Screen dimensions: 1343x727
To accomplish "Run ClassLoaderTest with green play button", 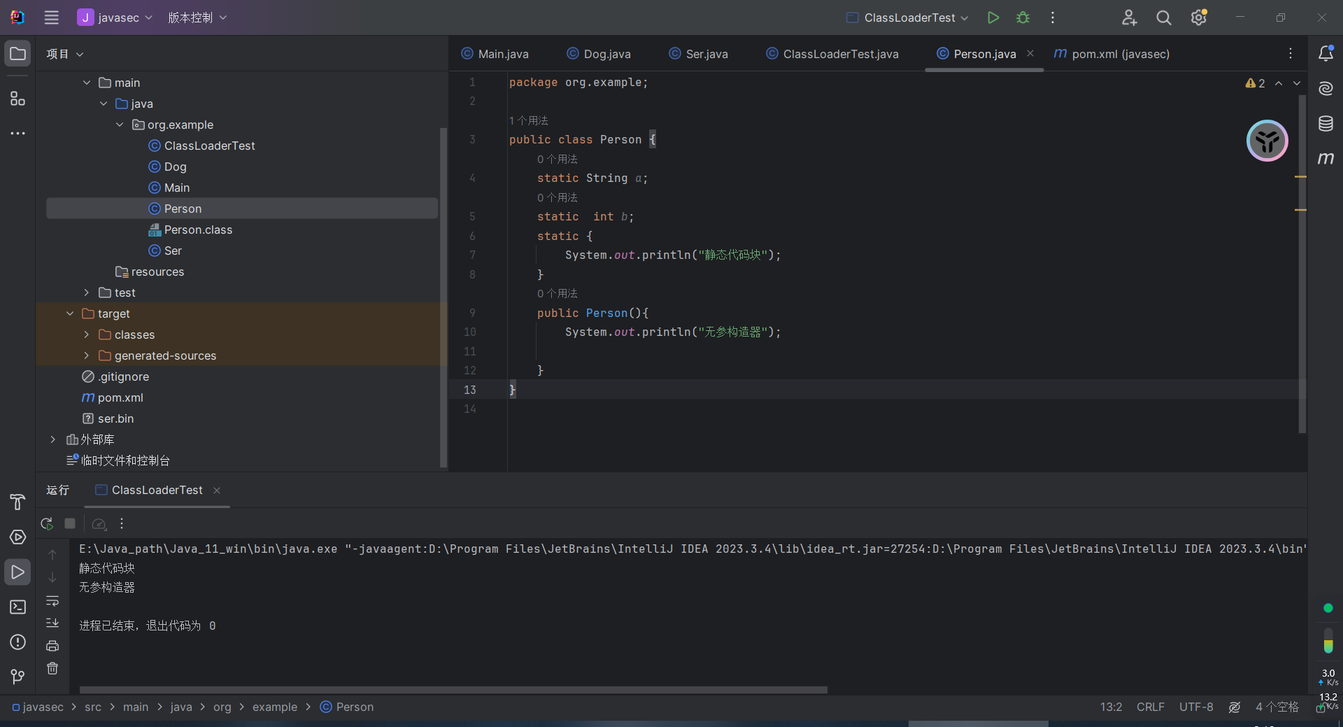I will 993,17.
